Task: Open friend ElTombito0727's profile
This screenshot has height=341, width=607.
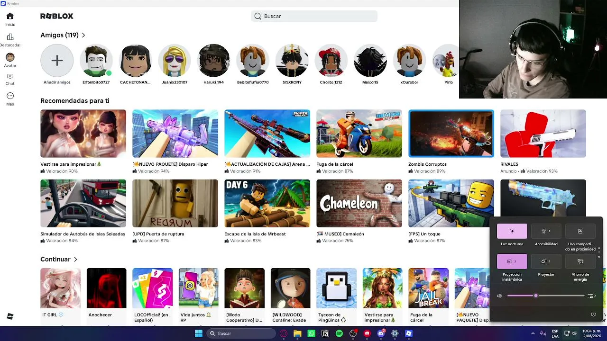Action: coord(96,61)
